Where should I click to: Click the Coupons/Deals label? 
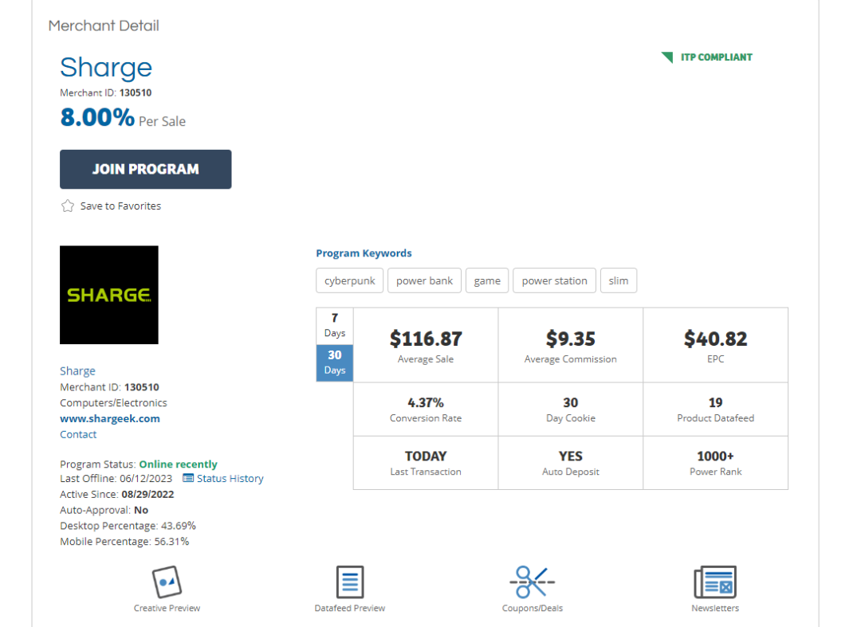532,609
